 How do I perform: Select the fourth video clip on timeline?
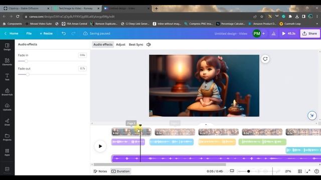[262, 132]
